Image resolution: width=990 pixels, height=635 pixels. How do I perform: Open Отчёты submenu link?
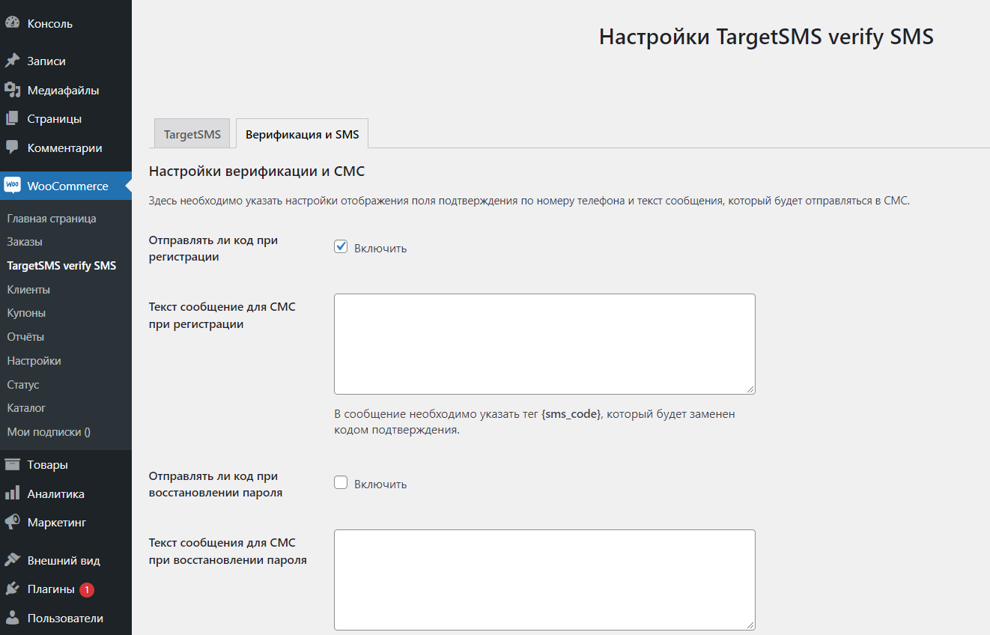tap(25, 337)
